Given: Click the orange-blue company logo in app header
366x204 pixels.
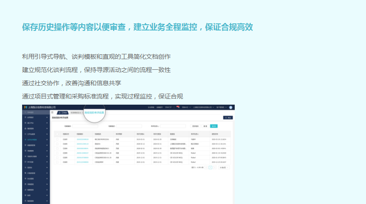Looking at the screenshot, I should (x=26, y=107).
